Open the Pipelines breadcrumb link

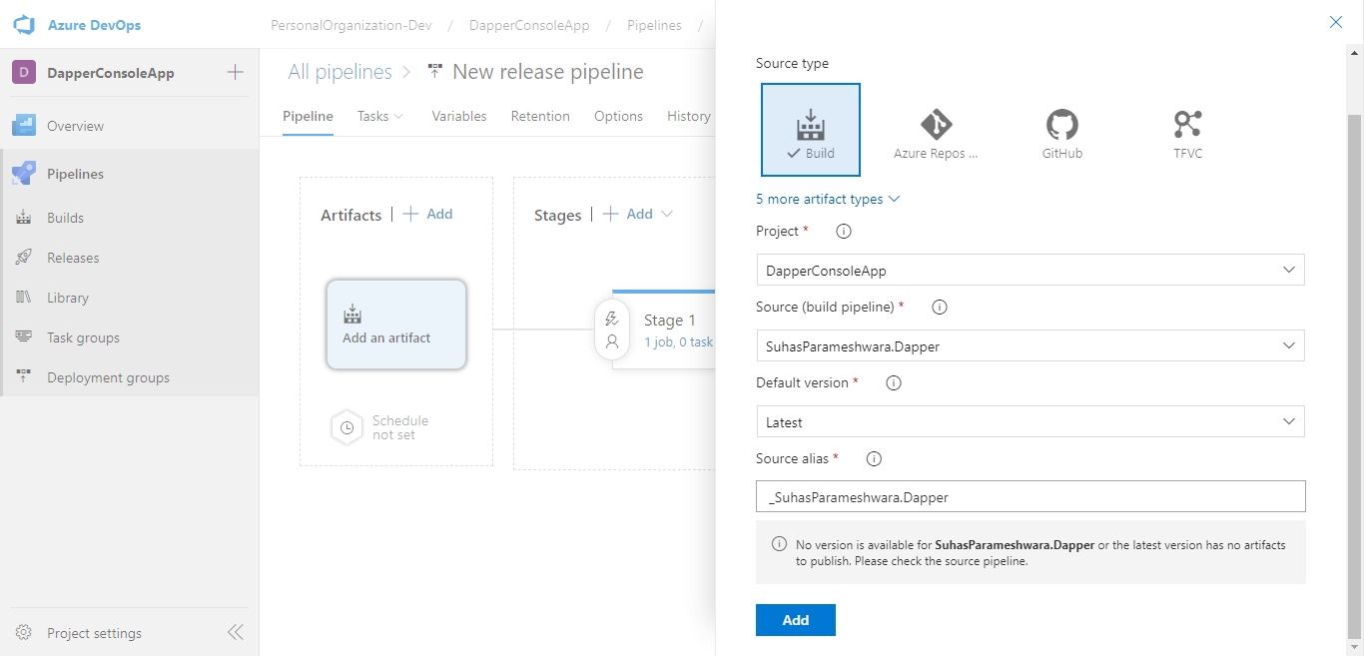coord(654,25)
